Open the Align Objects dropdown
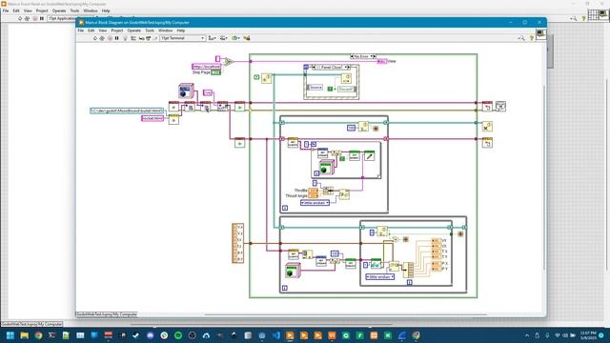Viewport: 610px width, 343px height. (212, 38)
